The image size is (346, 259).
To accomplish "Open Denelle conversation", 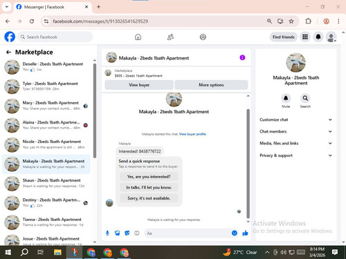I will pyautogui.click(x=46, y=67).
